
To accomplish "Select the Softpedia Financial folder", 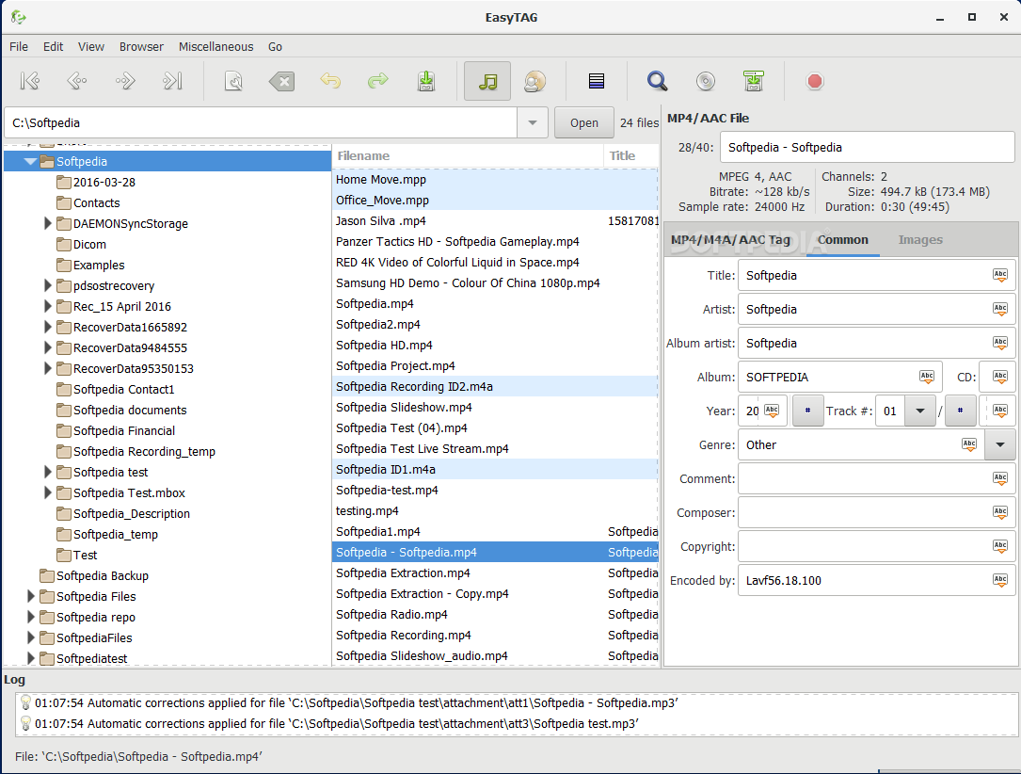I will [123, 430].
